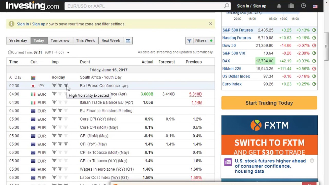Switch to the Next Week tab
Image resolution: width=329 pixels, height=185 pixels.
111,41
